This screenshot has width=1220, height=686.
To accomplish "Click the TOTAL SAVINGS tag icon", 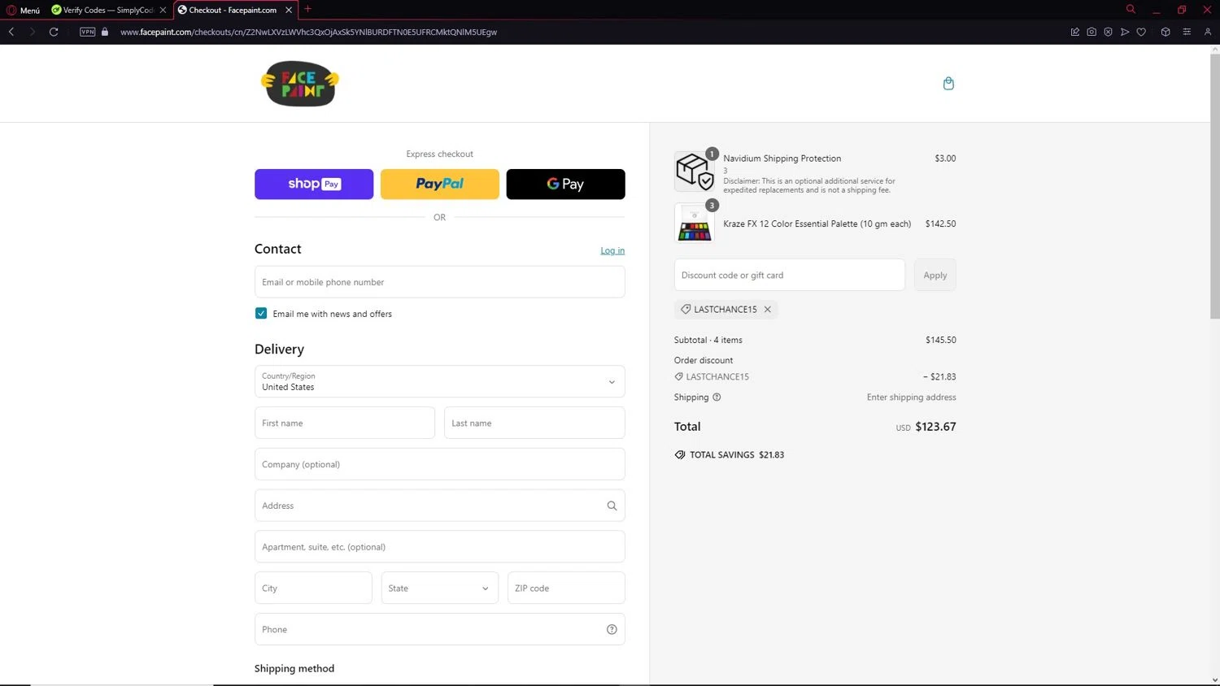I will (x=680, y=455).
